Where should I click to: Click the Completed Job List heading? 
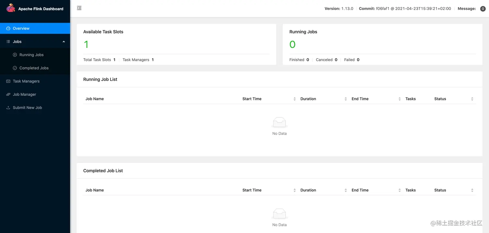click(103, 171)
